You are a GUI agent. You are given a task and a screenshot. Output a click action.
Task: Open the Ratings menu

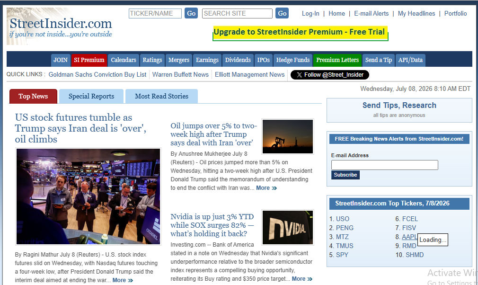pyautogui.click(x=152, y=60)
